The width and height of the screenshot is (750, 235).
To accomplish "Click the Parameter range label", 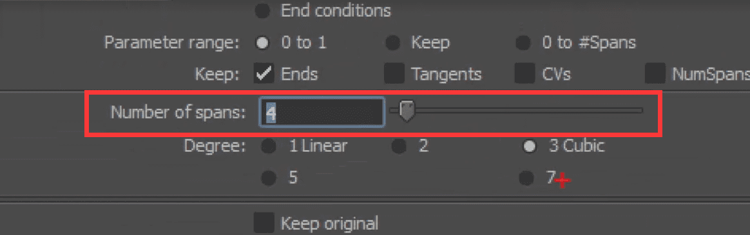I will [x=172, y=44].
